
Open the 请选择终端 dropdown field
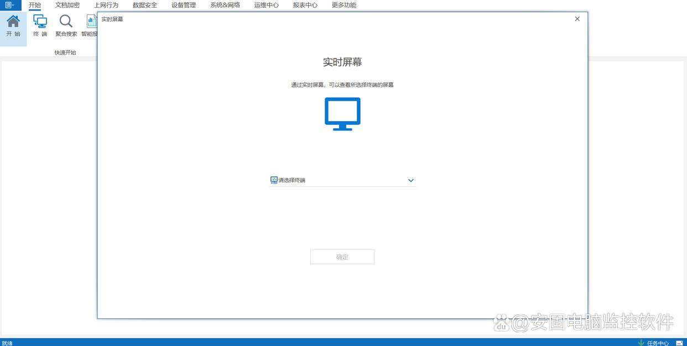(342, 180)
